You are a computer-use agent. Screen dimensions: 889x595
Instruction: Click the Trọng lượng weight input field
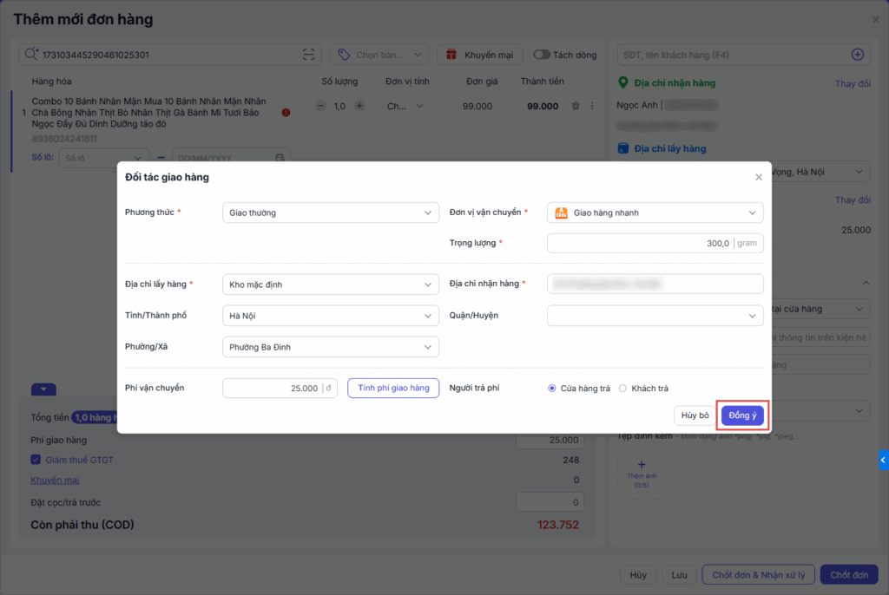pyautogui.click(x=641, y=244)
